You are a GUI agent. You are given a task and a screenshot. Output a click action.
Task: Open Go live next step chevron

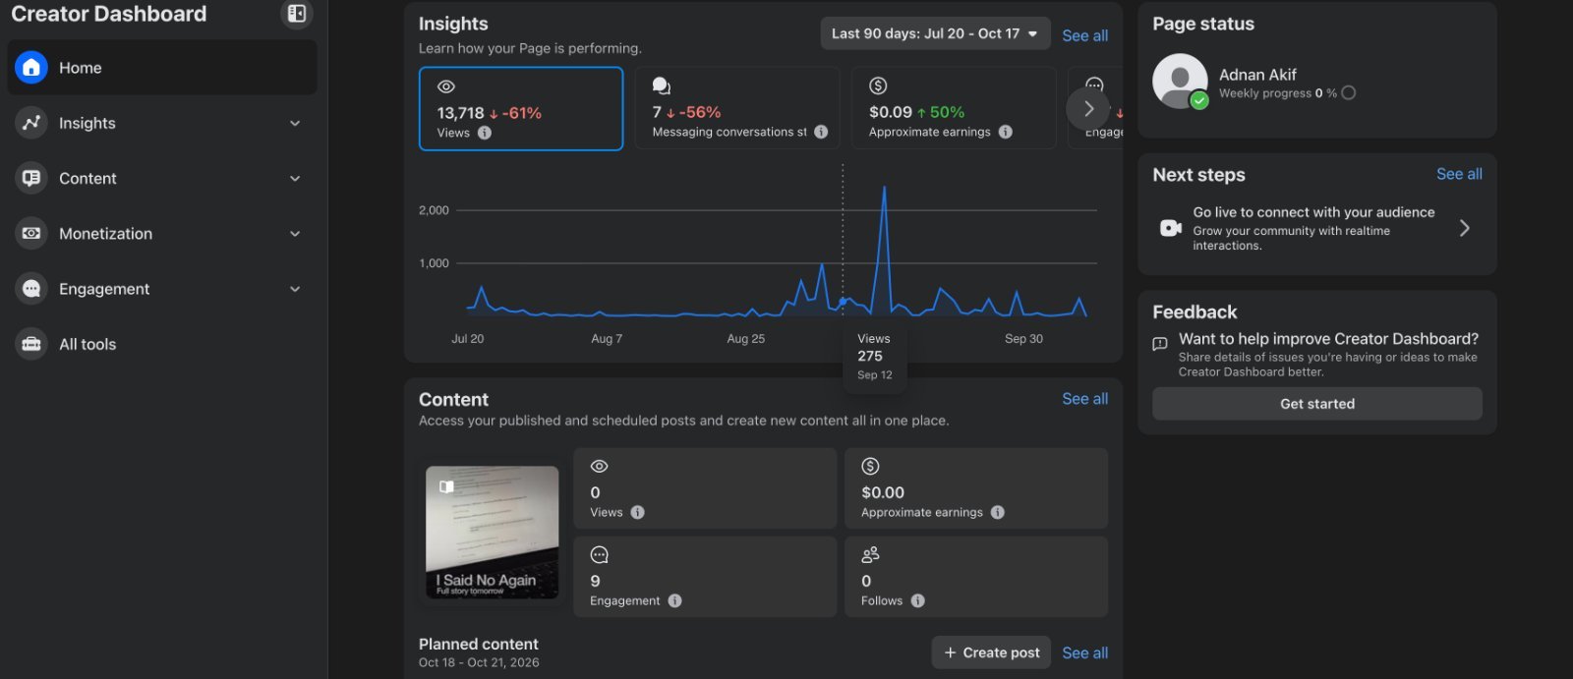(x=1464, y=228)
